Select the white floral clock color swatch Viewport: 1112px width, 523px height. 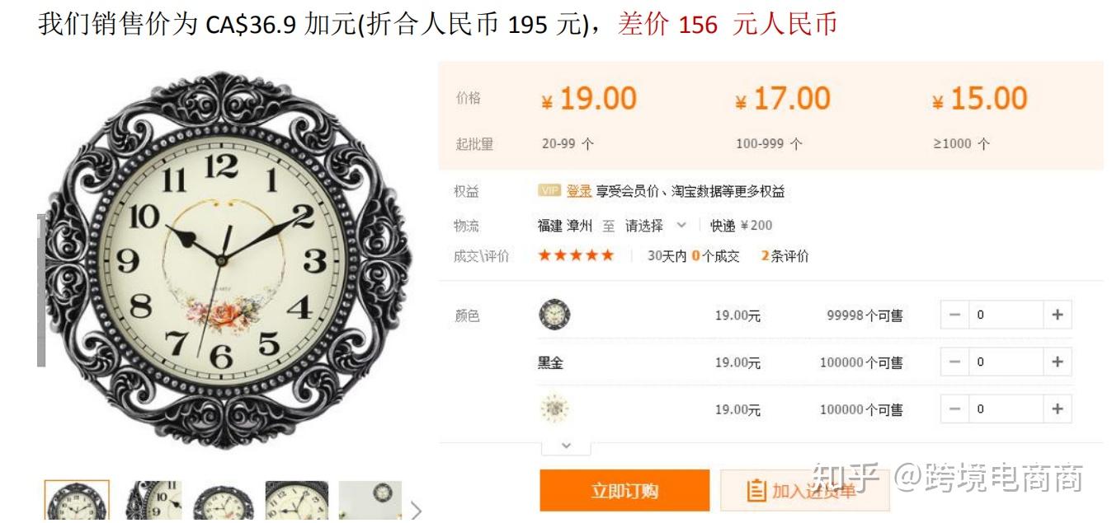554,409
